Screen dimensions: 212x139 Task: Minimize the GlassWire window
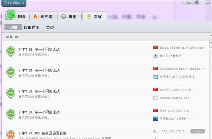tap(189, 2)
